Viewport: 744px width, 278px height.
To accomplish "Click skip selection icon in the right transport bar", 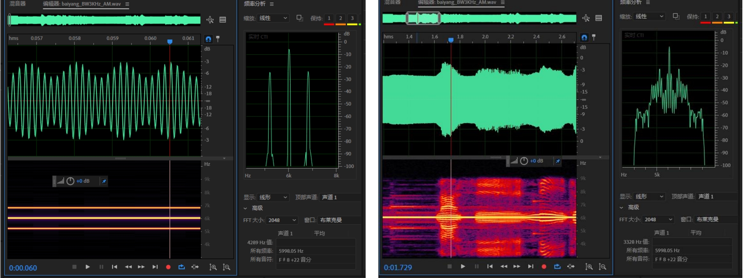I will [571, 267].
